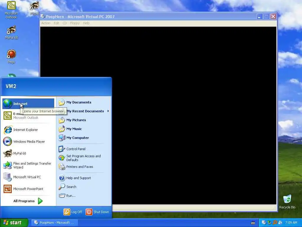Select Recycle Bin on desktop
302x227 pixels.
point(287,202)
